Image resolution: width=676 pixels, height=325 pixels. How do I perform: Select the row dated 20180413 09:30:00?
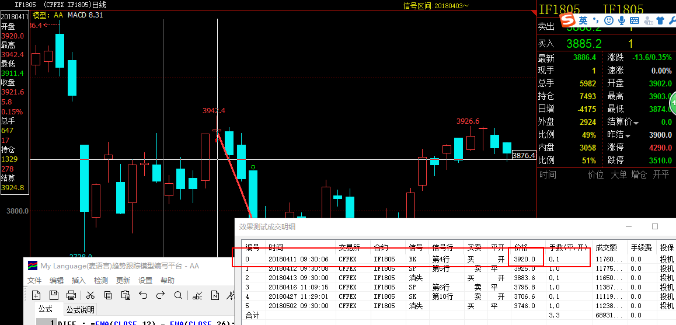[459, 278]
